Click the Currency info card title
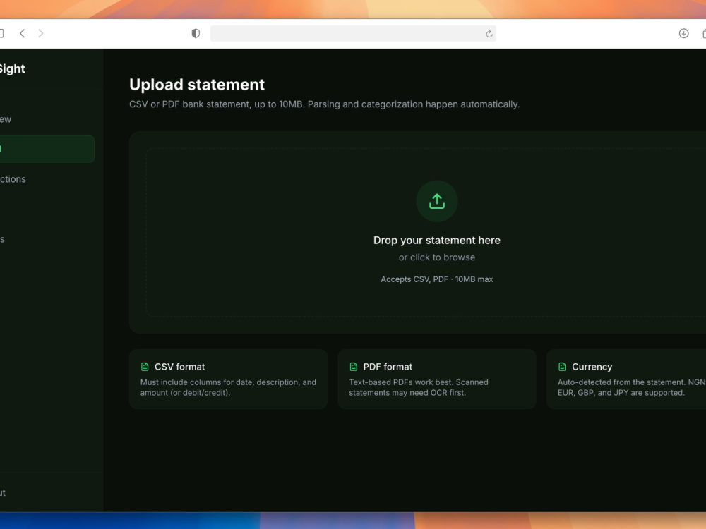706x529 pixels. [592, 367]
